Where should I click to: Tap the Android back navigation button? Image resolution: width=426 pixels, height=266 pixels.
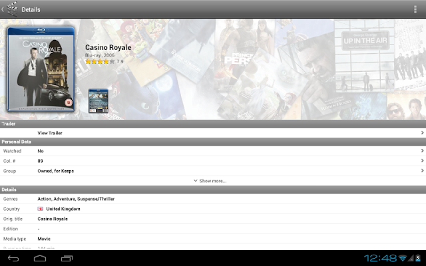point(13,259)
